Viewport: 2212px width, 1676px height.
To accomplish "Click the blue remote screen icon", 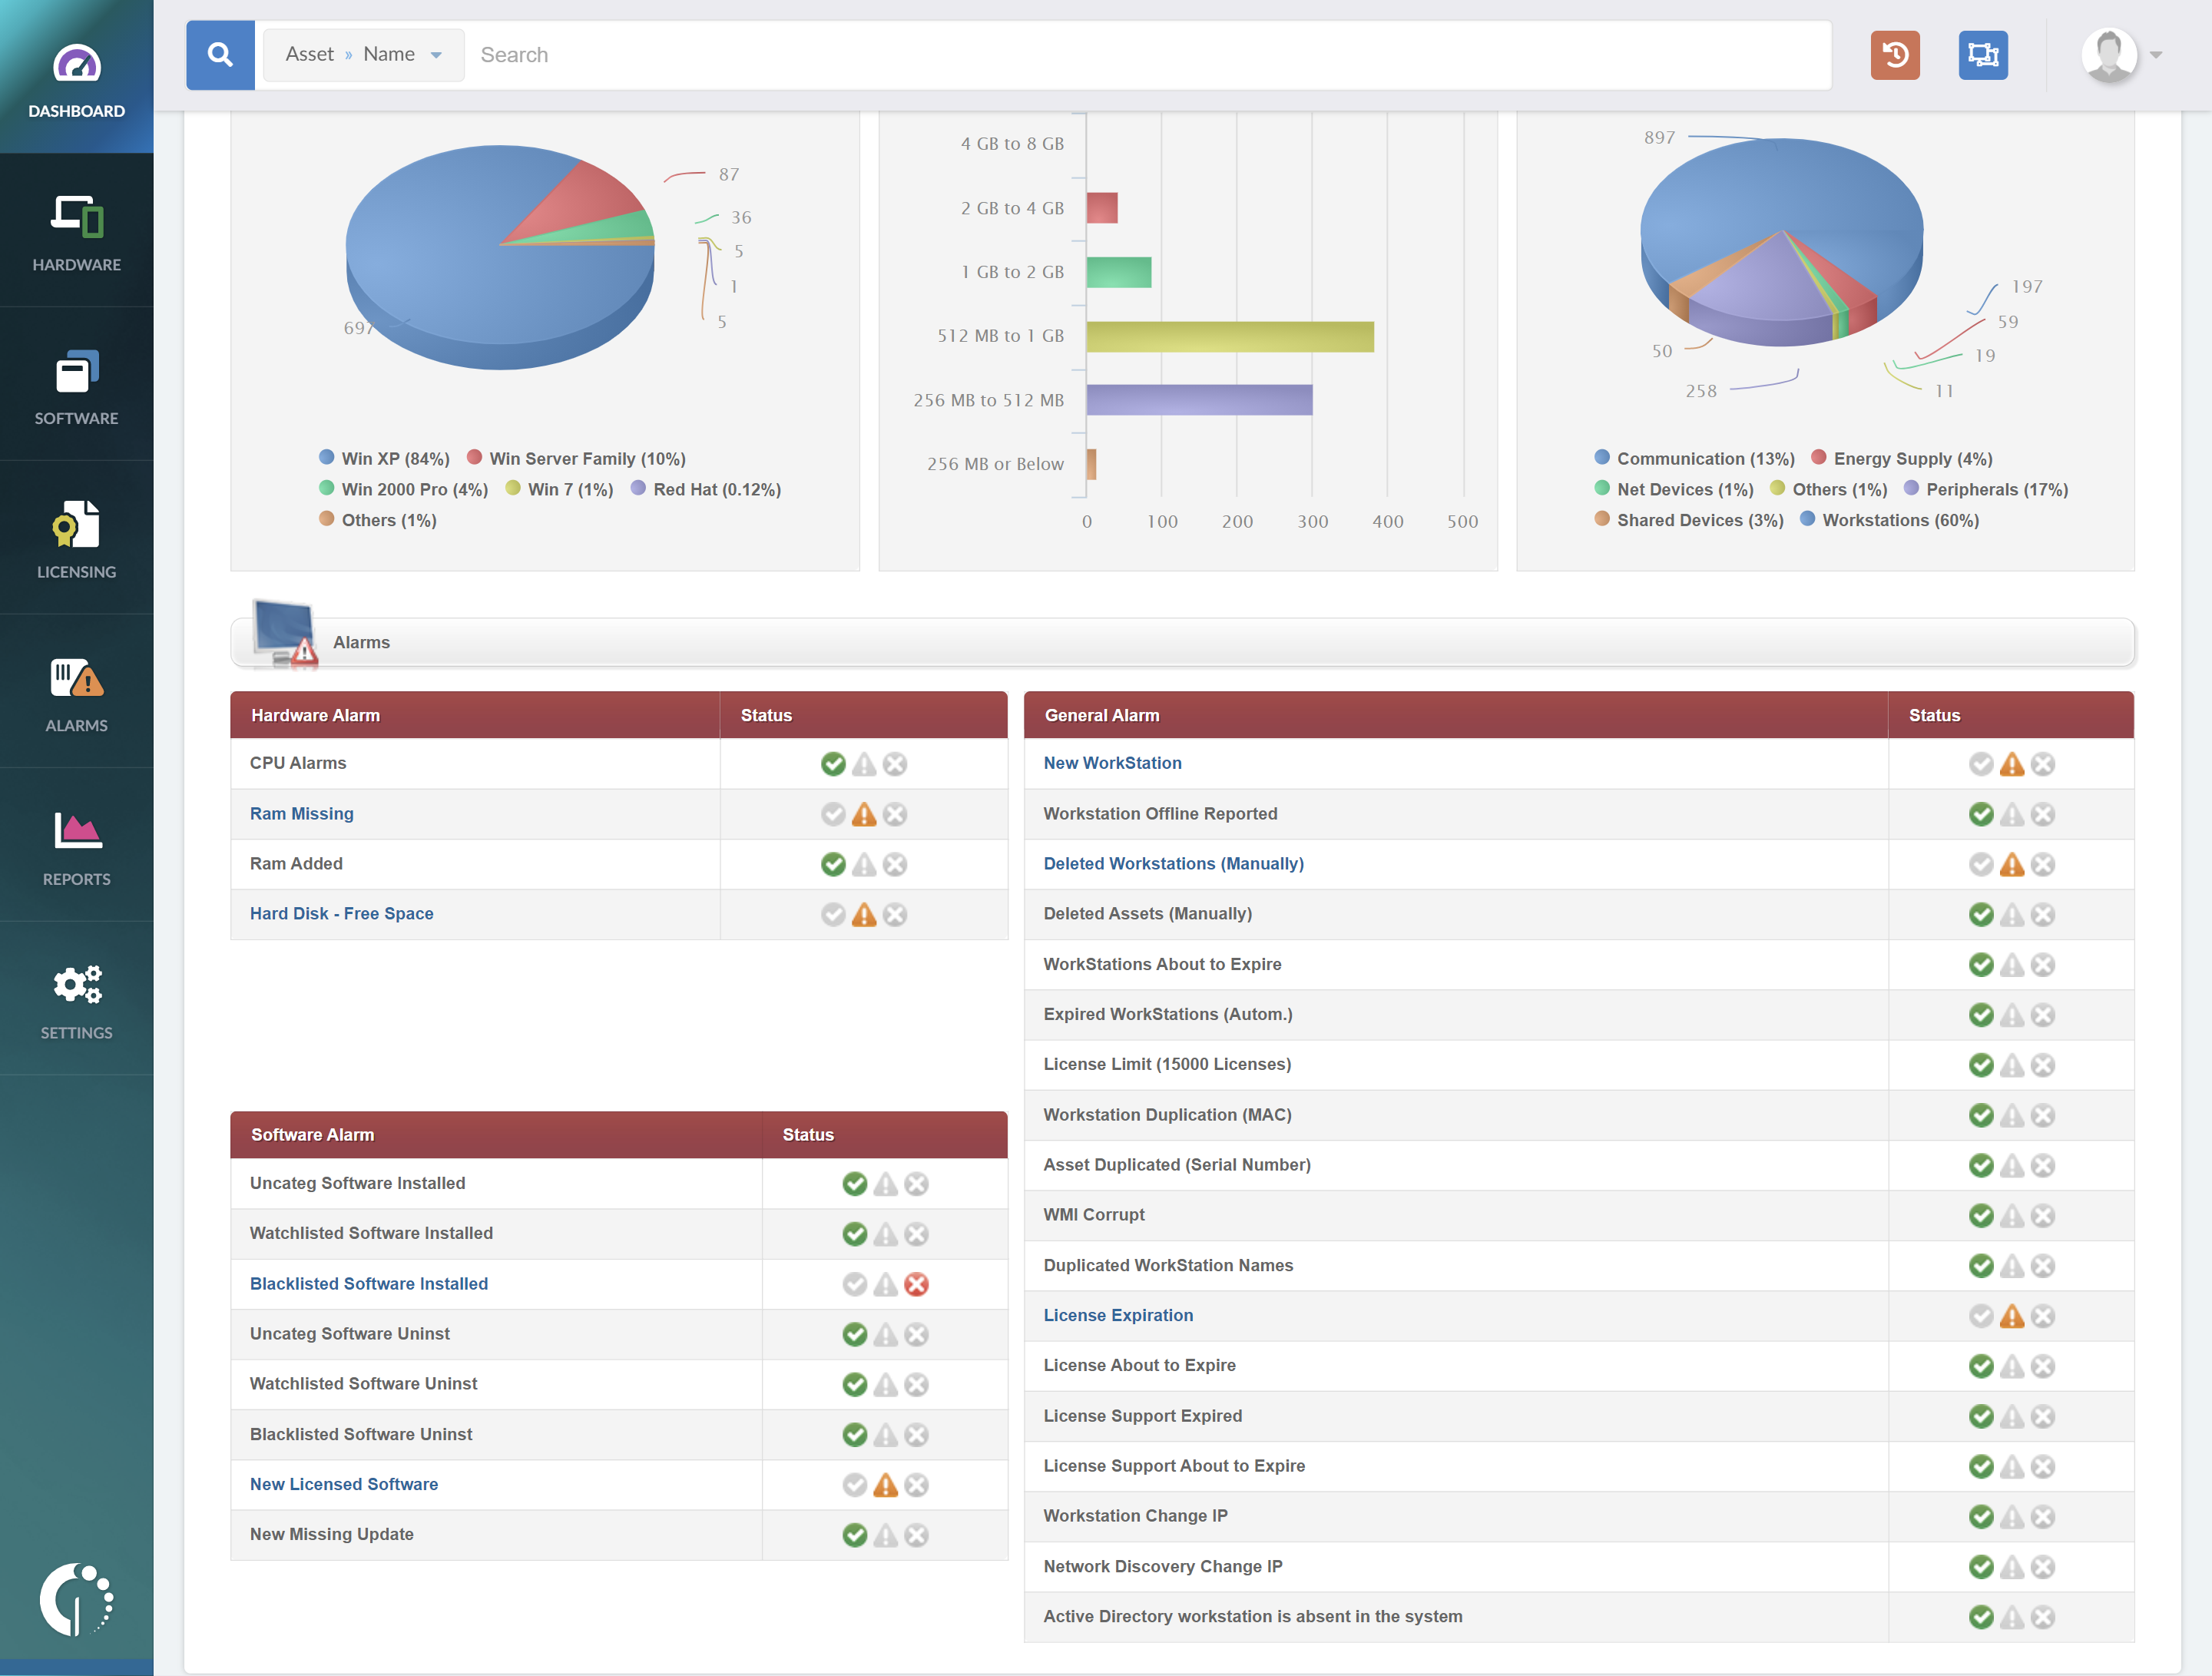I will [x=1982, y=55].
